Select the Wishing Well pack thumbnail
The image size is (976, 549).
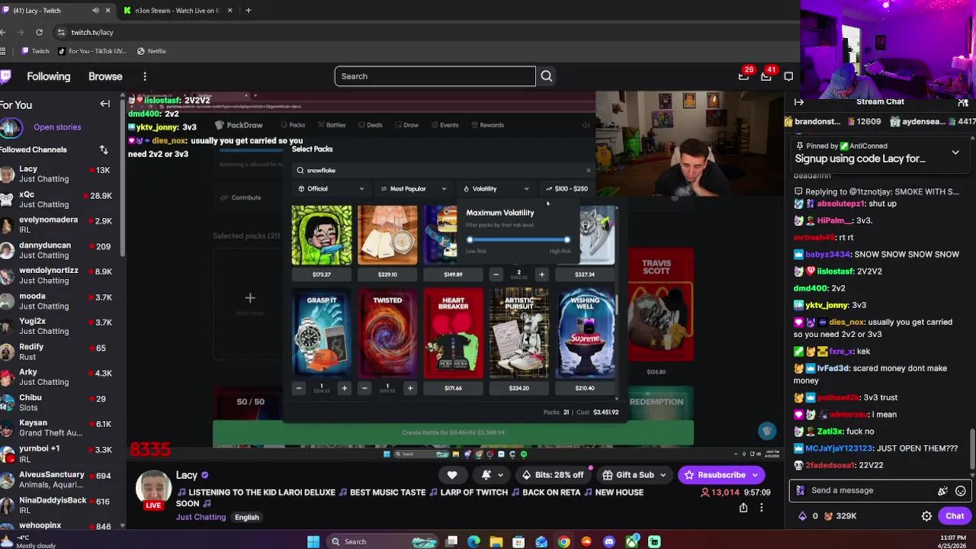[x=585, y=334]
